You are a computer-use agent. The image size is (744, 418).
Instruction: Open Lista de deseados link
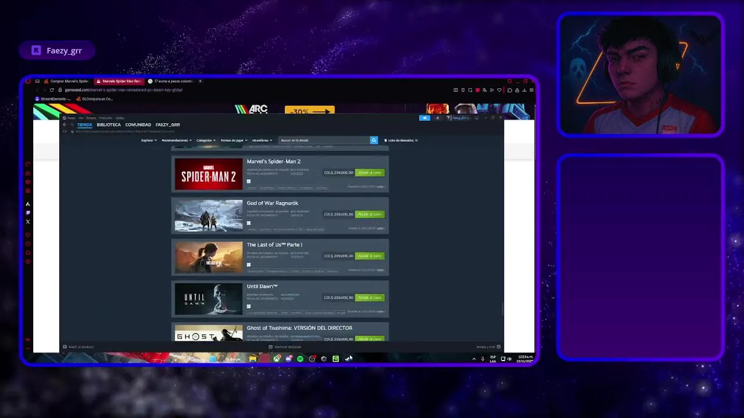pyautogui.click(x=401, y=140)
